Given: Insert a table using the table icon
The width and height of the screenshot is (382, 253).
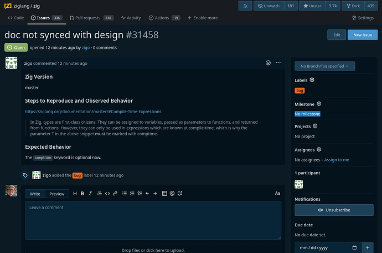Looking at the screenshot, I should (x=164, y=194).
